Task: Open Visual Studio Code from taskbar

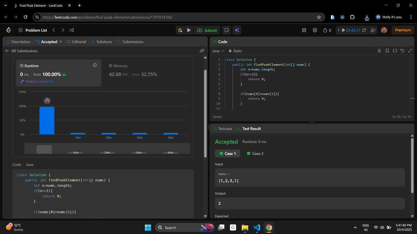Action: [257, 227]
